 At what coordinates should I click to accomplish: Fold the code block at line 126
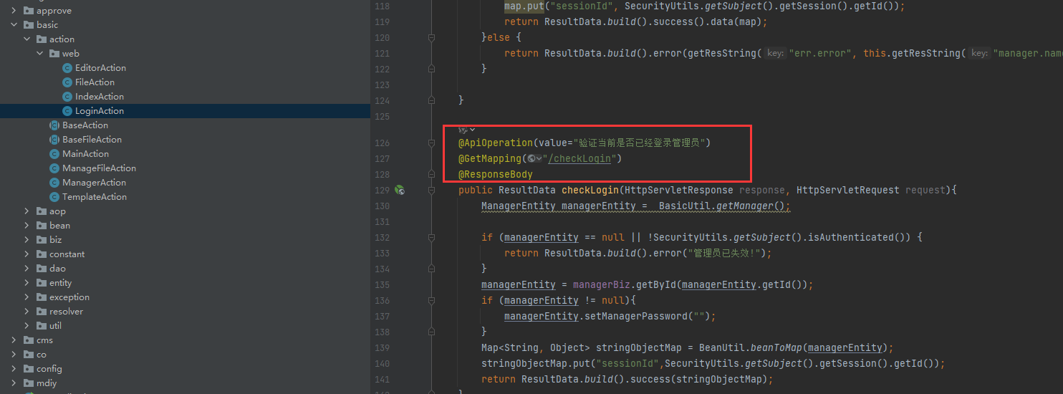pos(431,143)
